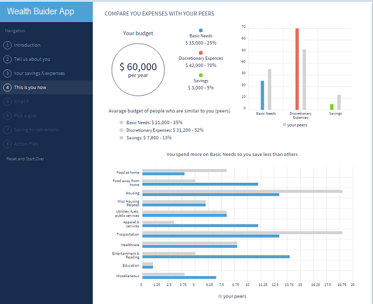Open Your savings & expenses step

[39, 73]
